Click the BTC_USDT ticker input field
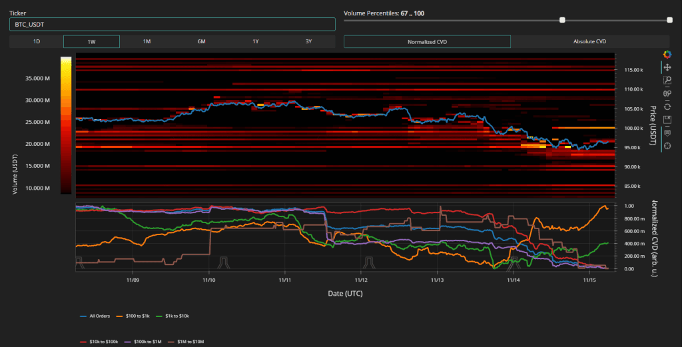Viewport: 682px width, 347px height. click(172, 25)
